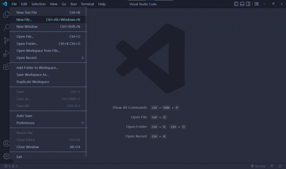
Task: Choose New Window from File menu
Action: pyautogui.click(x=48, y=26)
